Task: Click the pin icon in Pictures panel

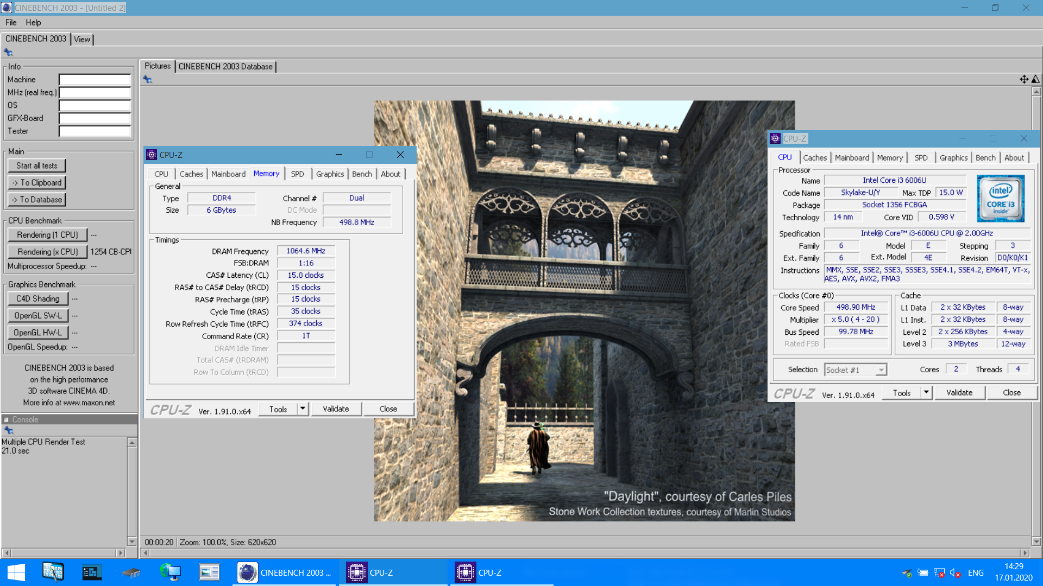Action: (x=148, y=80)
